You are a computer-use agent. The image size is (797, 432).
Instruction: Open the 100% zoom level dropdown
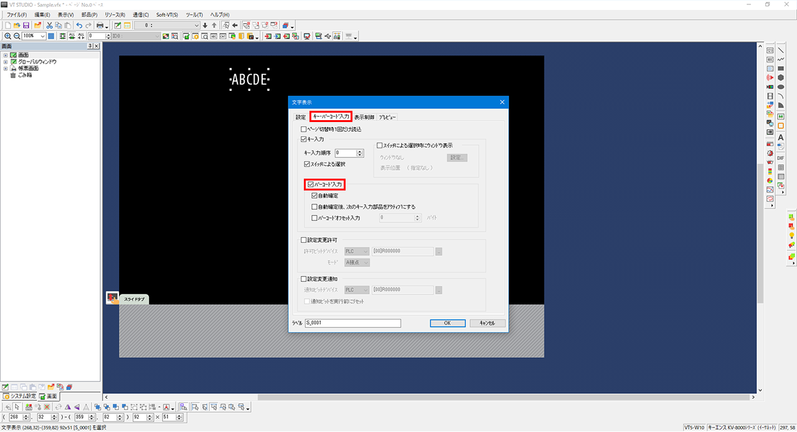pyautogui.click(x=42, y=36)
